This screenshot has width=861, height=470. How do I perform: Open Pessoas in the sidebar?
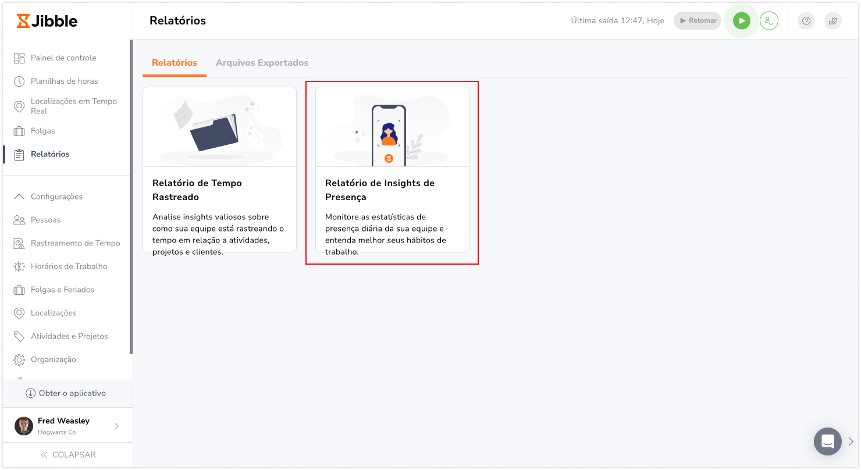[45, 220]
